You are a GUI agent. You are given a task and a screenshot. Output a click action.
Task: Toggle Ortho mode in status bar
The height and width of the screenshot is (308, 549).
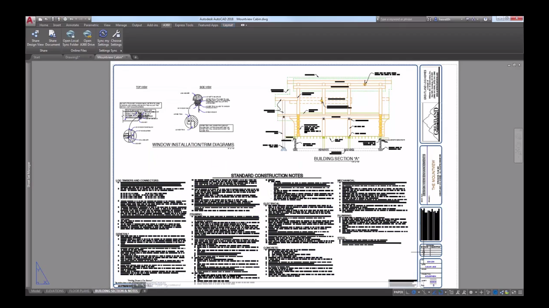coord(407,292)
